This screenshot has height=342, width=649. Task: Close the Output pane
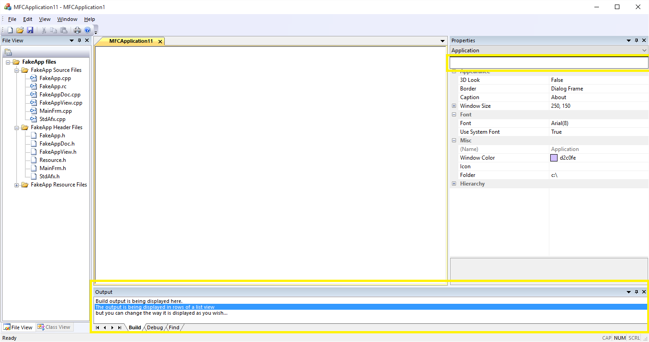[x=644, y=292]
